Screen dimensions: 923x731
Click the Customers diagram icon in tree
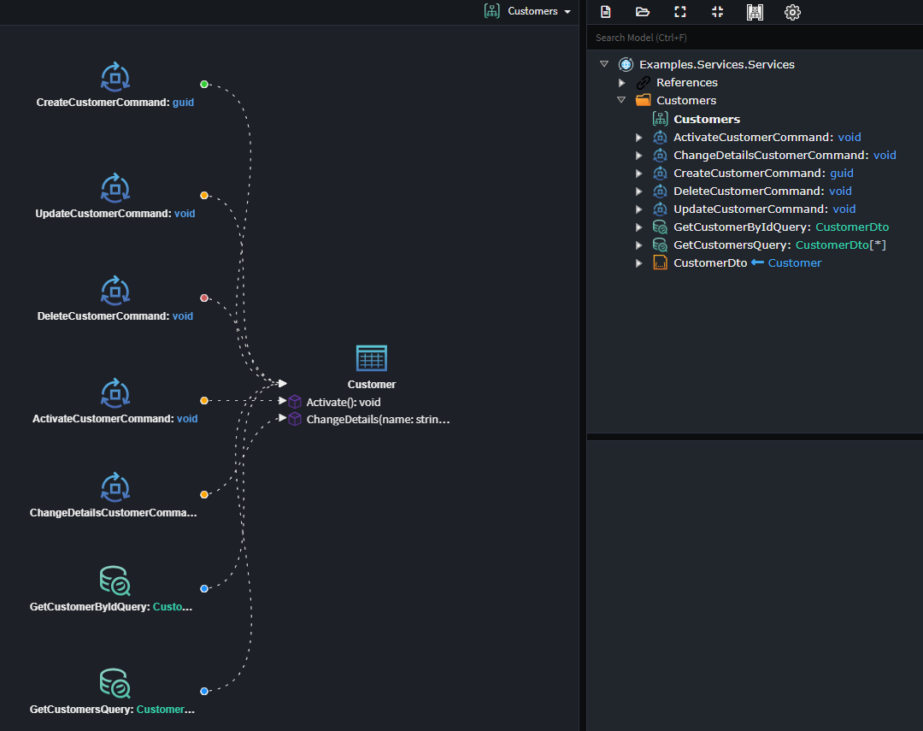coord(661,119)
